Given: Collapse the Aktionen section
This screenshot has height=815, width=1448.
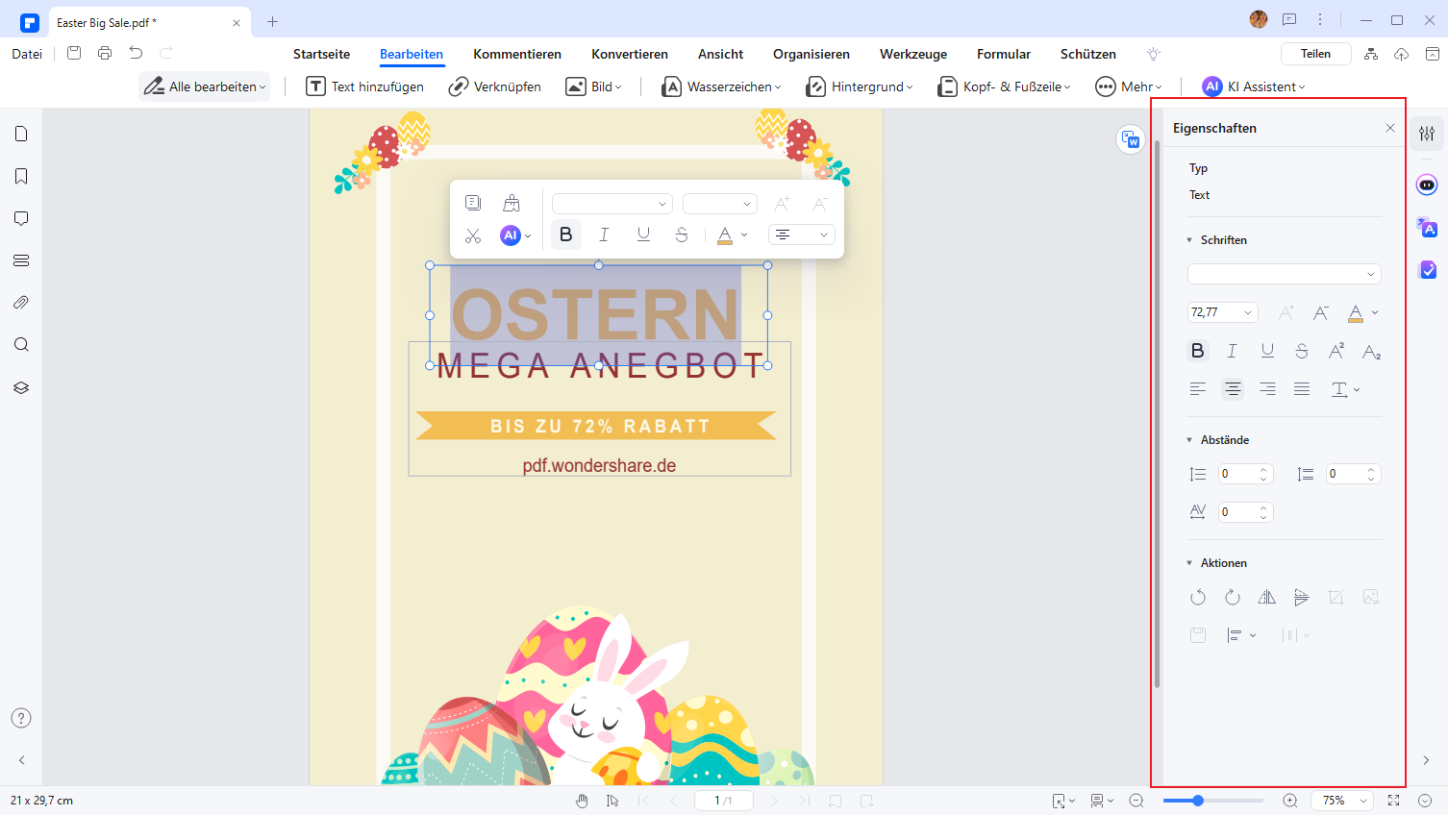Looking at the screenshot, I should pos(1189,563).
